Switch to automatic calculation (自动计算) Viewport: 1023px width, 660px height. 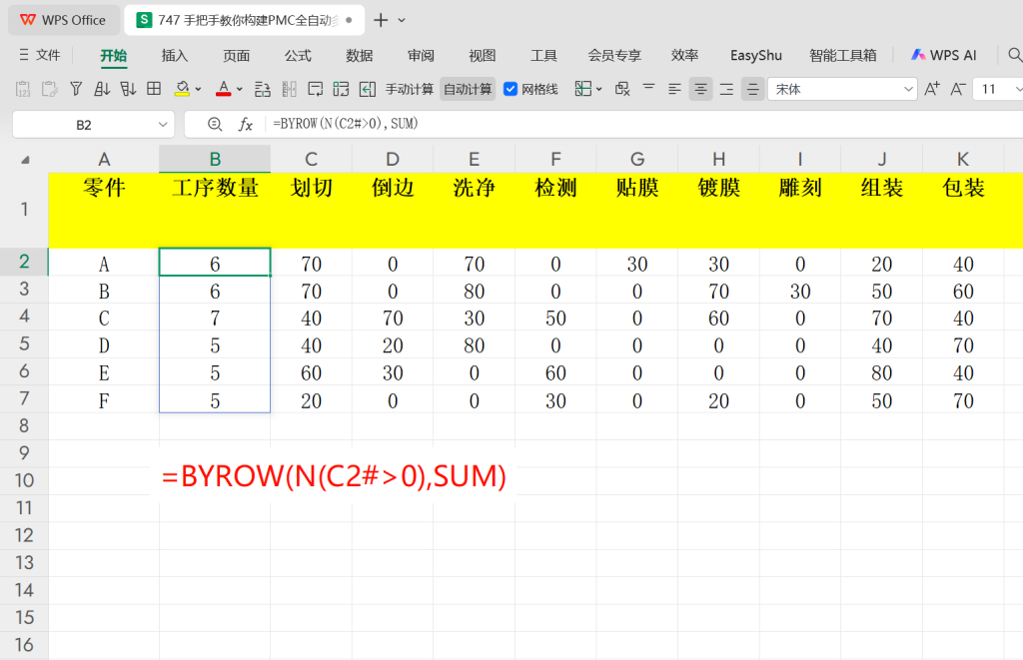pos(468,89)
